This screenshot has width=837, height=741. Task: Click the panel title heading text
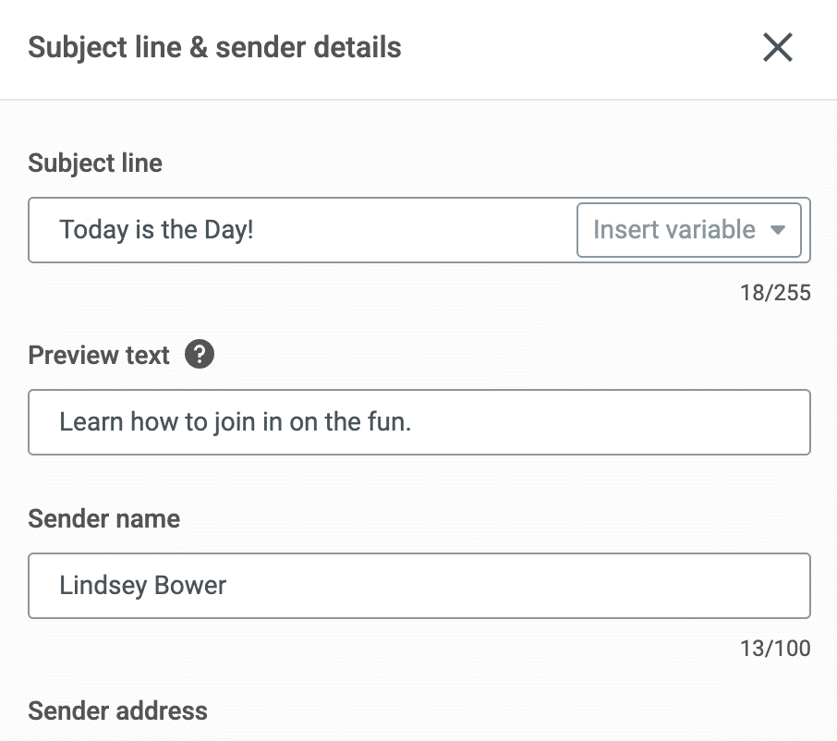[214, 47]
